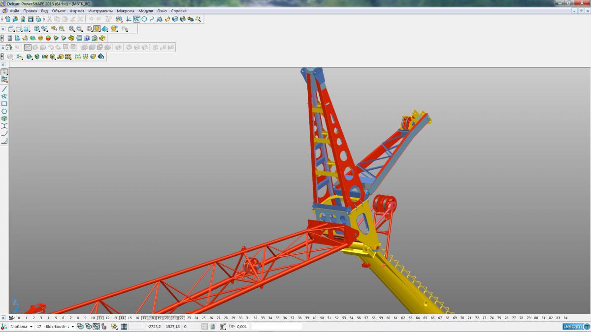The width and height of the screenshot is (591, 332).
Task: Click the Y coordinate field 1527,18
Action: [x=172, y=327]
